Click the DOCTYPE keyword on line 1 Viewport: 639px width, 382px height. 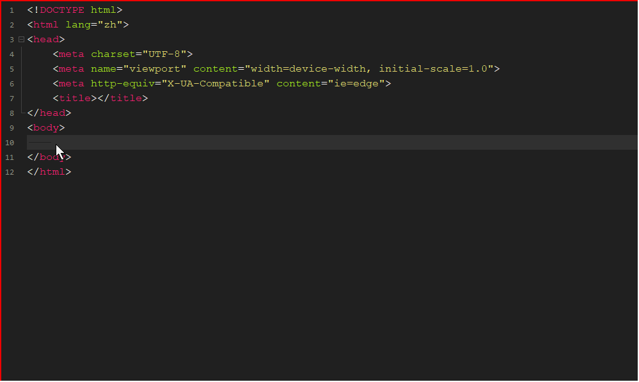pos(62,10)
